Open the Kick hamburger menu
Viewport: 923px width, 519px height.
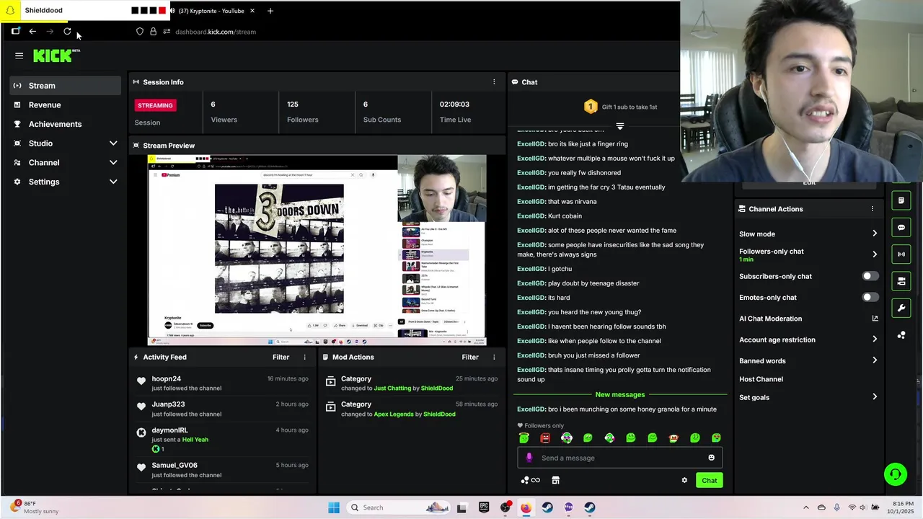(x=19, y=56)
